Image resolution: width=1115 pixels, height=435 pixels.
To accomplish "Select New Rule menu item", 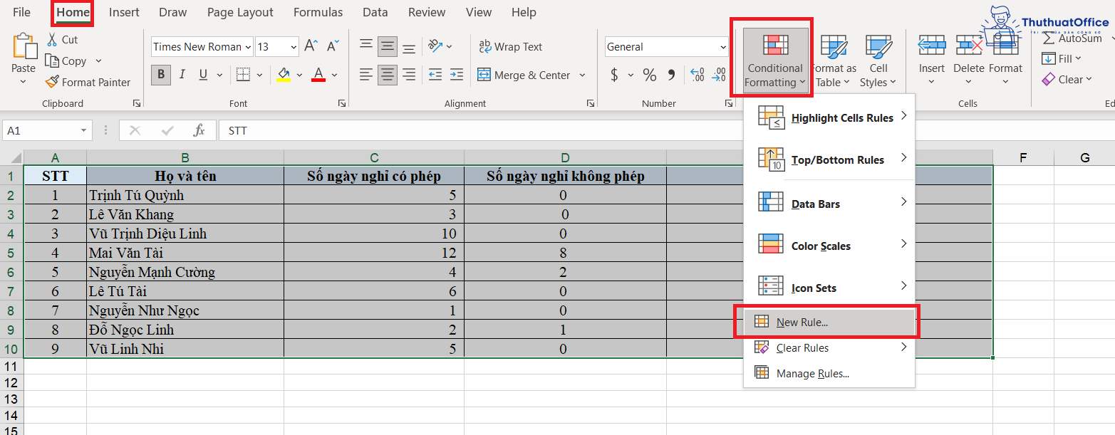I will click(x=829, y=323).
